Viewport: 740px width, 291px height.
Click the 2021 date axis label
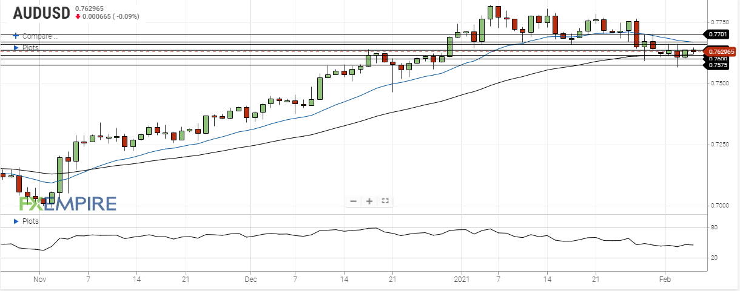462,280
